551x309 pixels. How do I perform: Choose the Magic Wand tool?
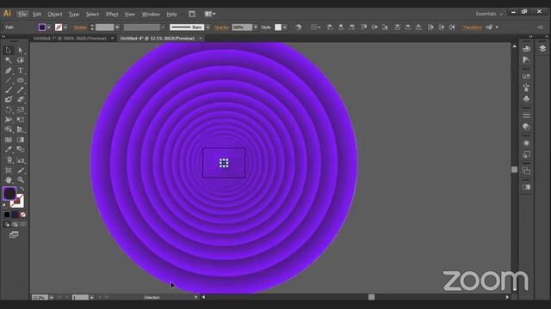tap(9, 60)
